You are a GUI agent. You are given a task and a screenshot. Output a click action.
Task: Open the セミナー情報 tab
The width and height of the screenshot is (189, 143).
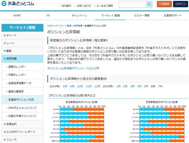pyautogui.click(x=142, y=15)
